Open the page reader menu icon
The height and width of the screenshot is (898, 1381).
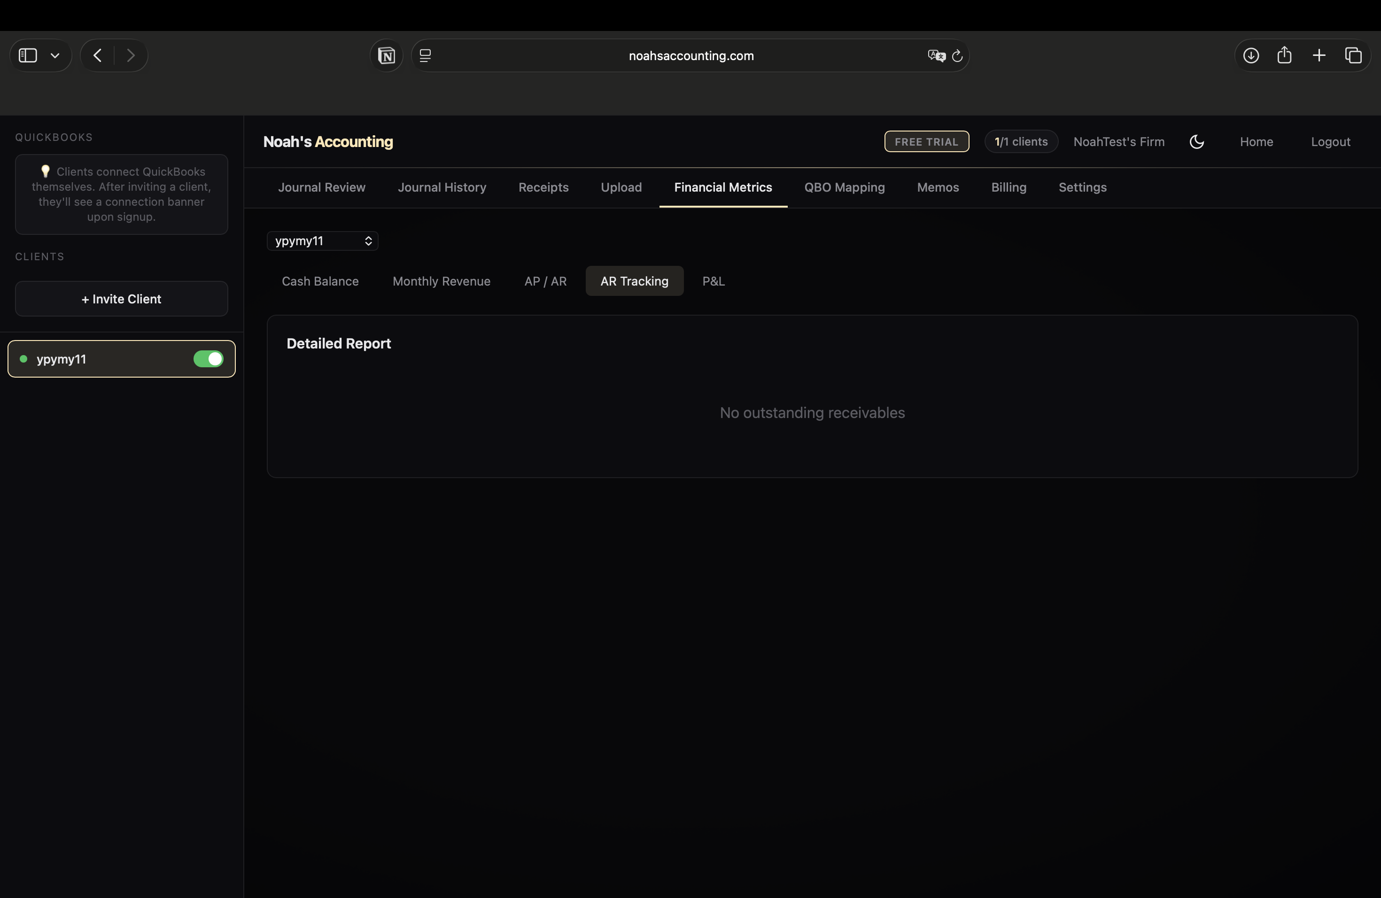425,56
